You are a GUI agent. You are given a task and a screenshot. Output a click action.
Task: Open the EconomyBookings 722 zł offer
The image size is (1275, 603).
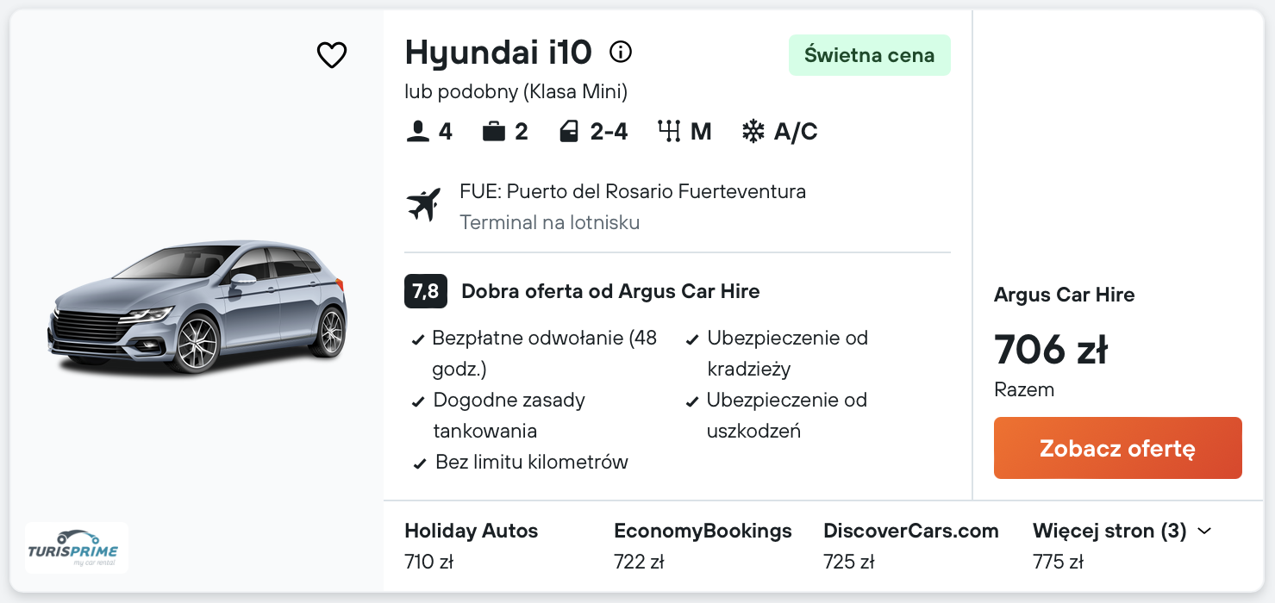tap(703, 546)
